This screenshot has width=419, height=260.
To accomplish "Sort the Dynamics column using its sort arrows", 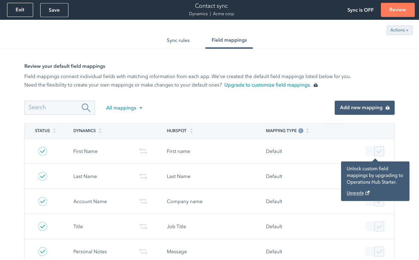I will coord(100,130).
